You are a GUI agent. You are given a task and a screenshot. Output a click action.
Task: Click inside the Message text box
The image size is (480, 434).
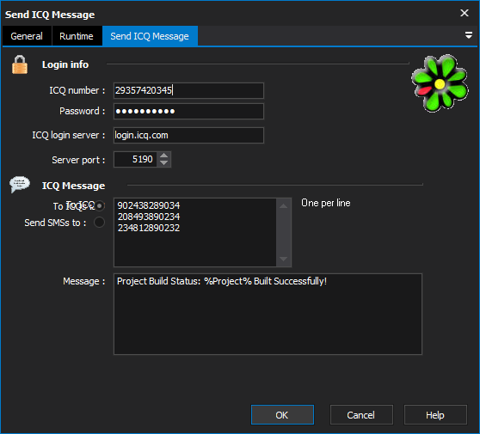coord(268,314)
